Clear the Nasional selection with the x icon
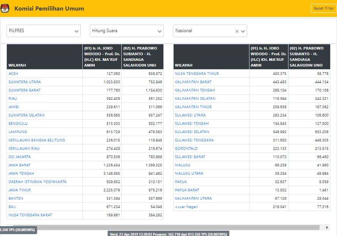The width and height of the screenshot is (337, 236). coord(237,31)
